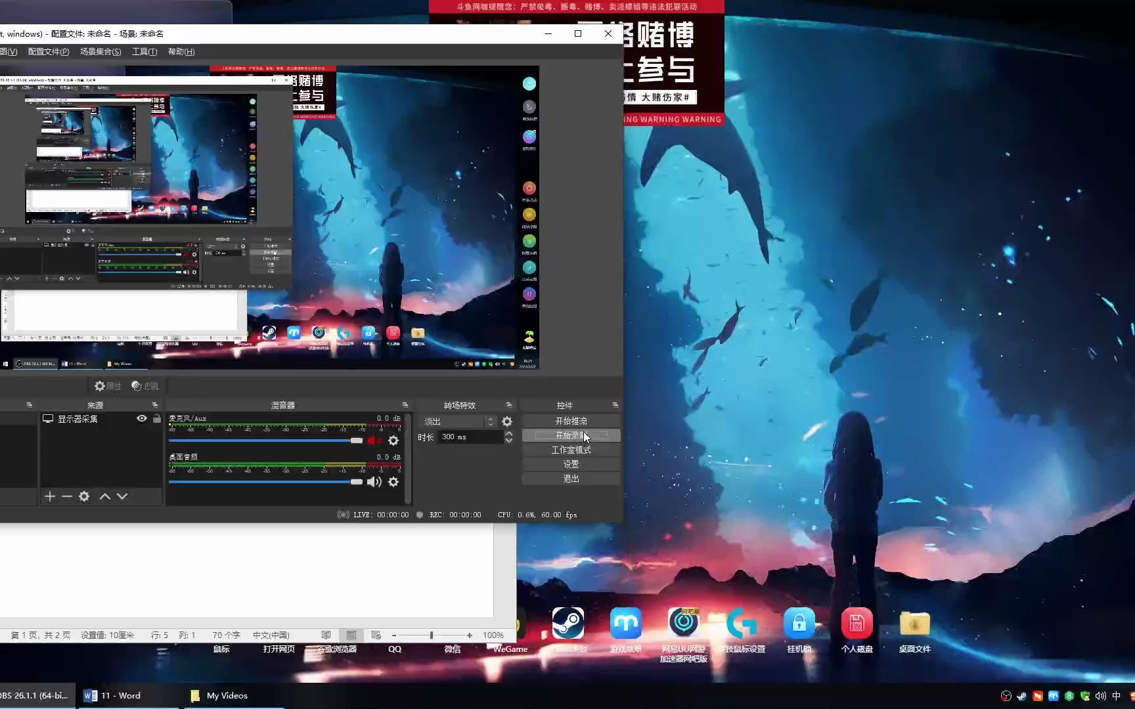The height and width of the screenshot is (709, 1135).
Task: Click Steam icon in system tray
Action: (1021, 696)
